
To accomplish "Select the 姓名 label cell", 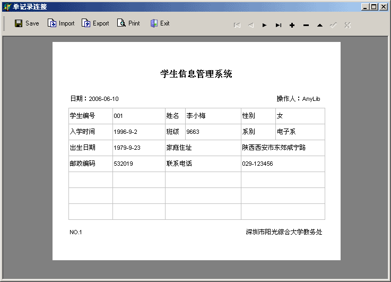I will point(175,116).
